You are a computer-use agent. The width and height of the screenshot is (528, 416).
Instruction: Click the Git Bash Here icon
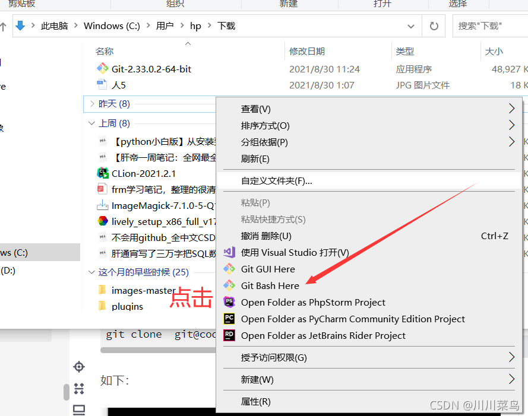pyautogui.click(x=229, y=285)
